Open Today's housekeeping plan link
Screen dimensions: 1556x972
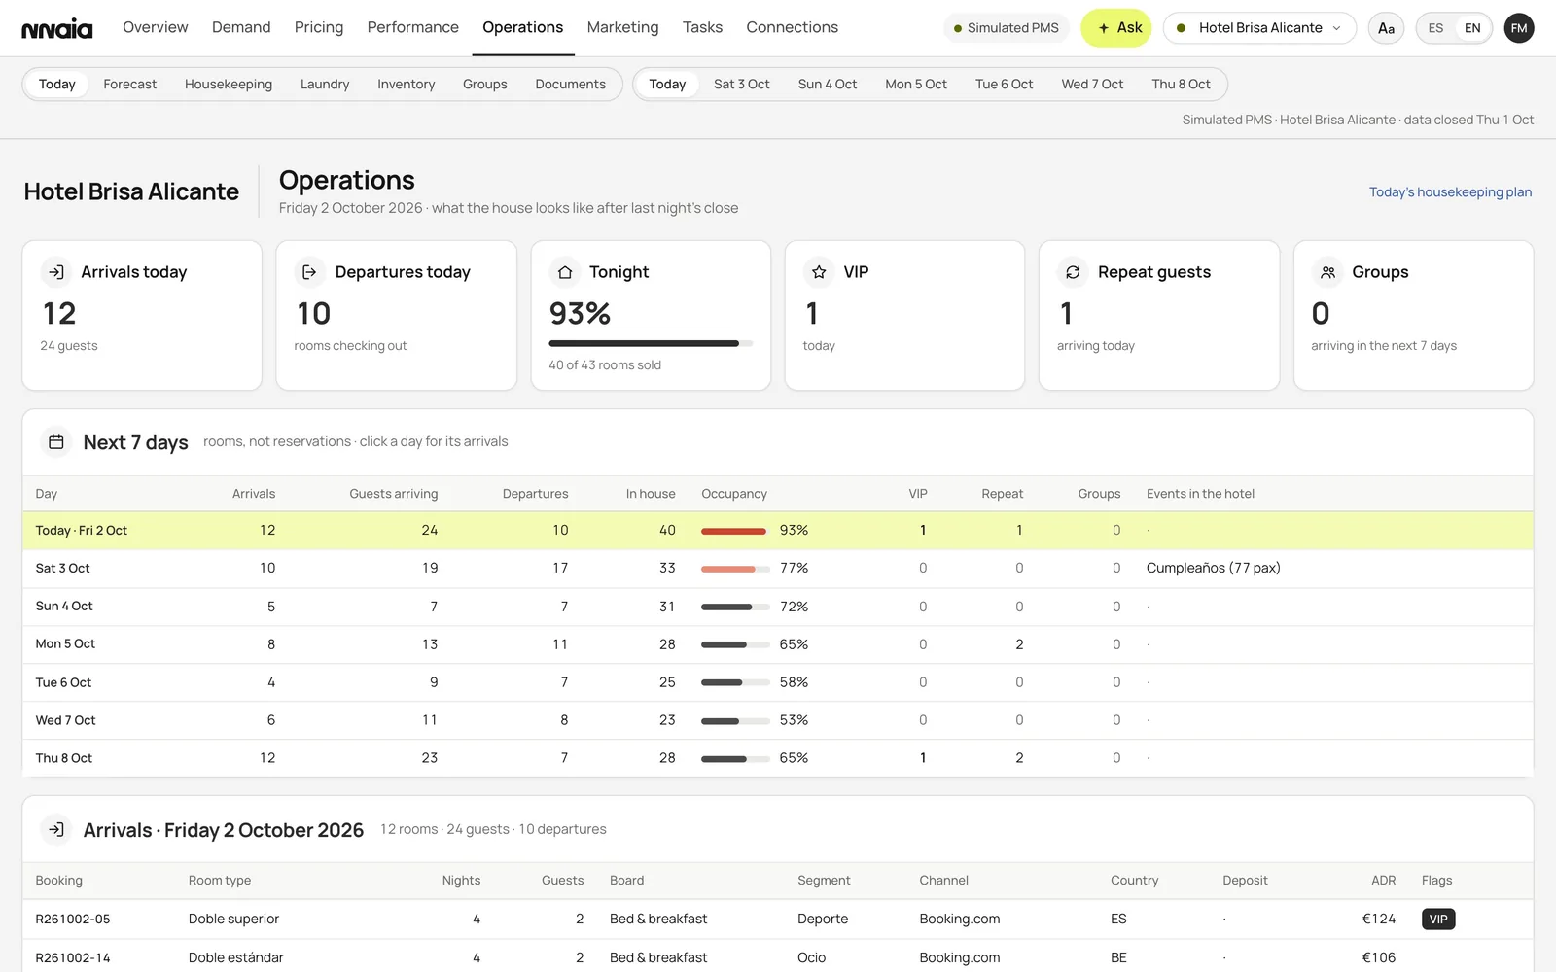[x=1450, y=192]
